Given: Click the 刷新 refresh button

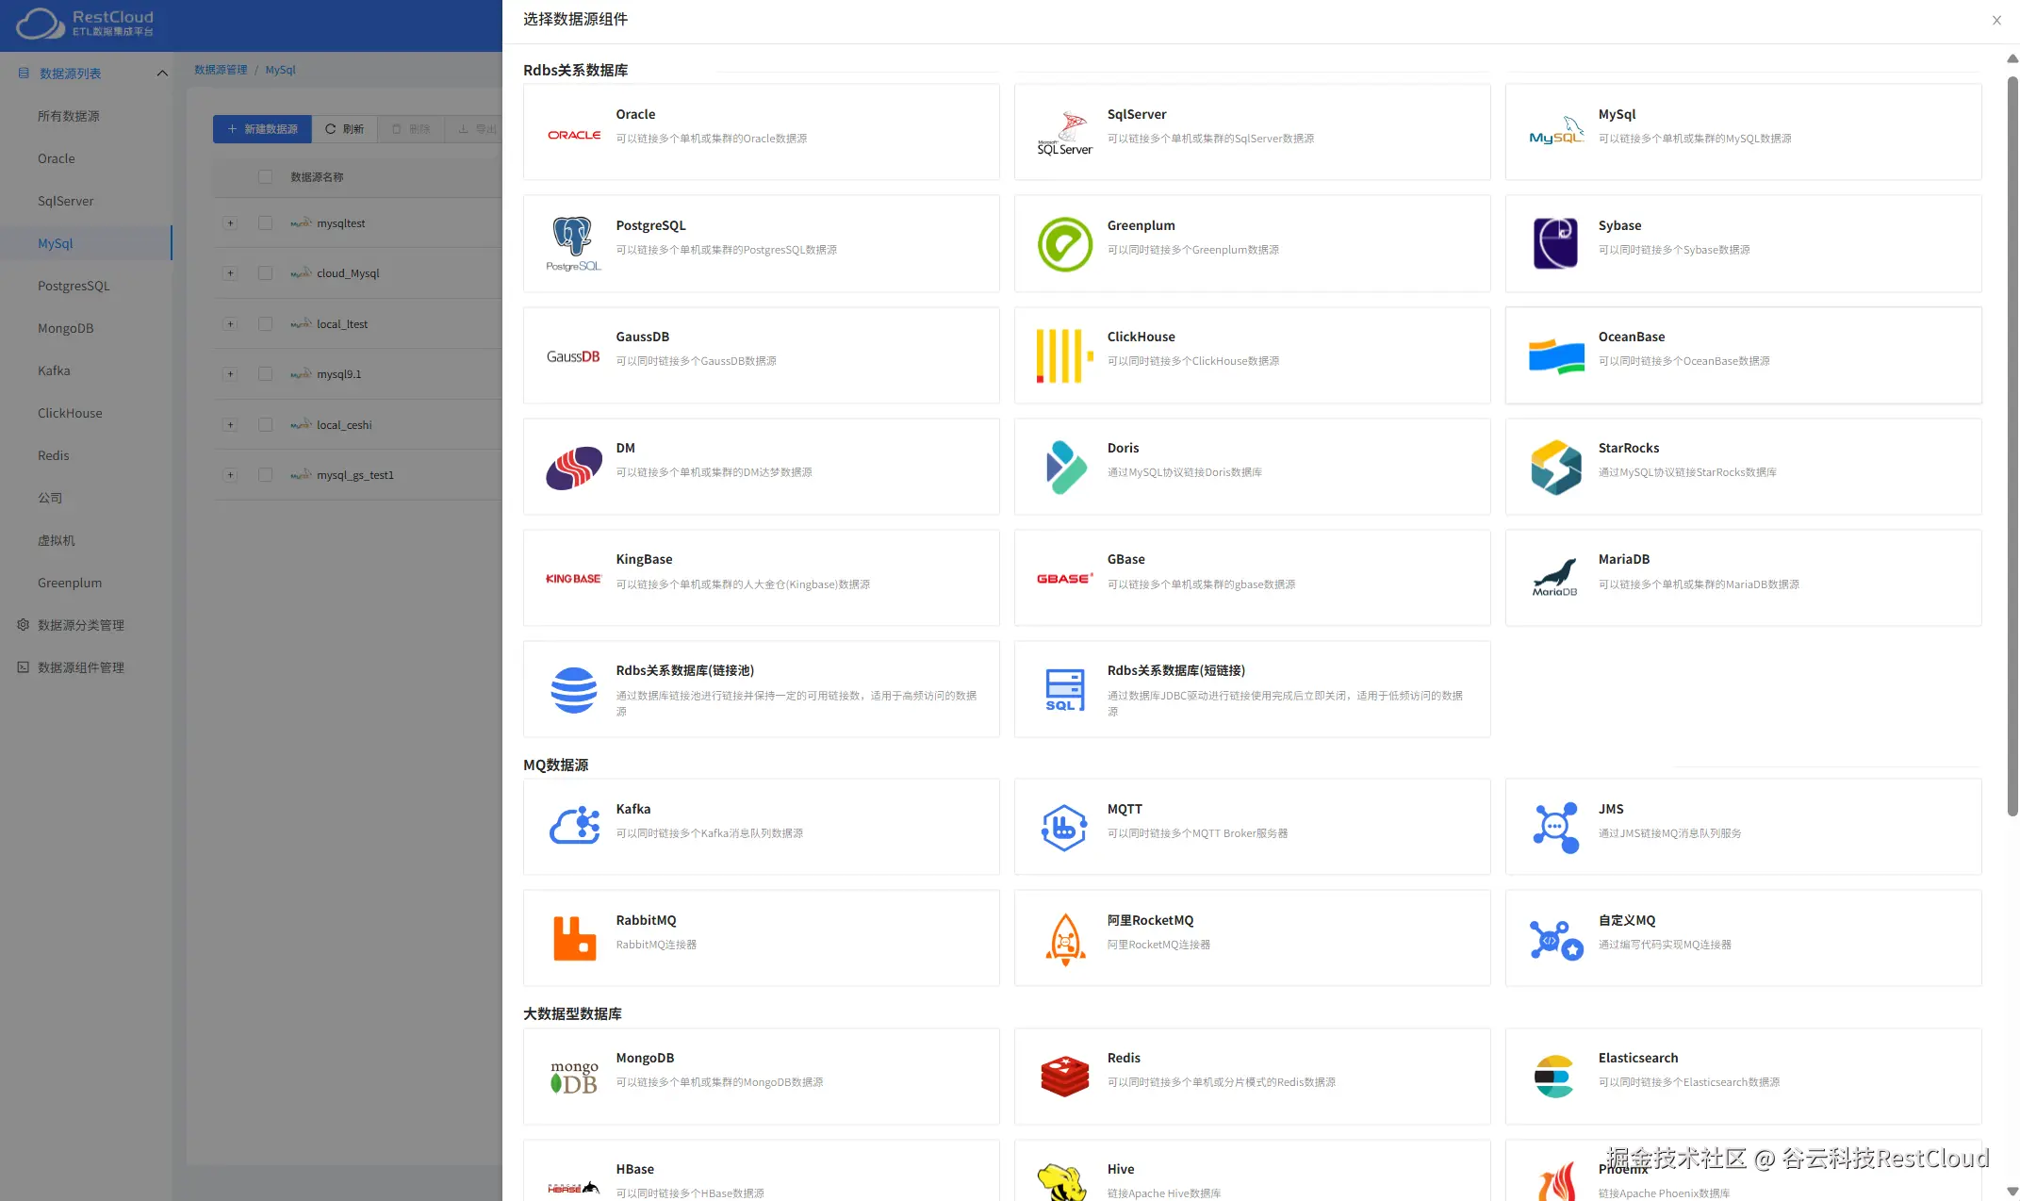Looking at the screenshot, I should 345,129.
